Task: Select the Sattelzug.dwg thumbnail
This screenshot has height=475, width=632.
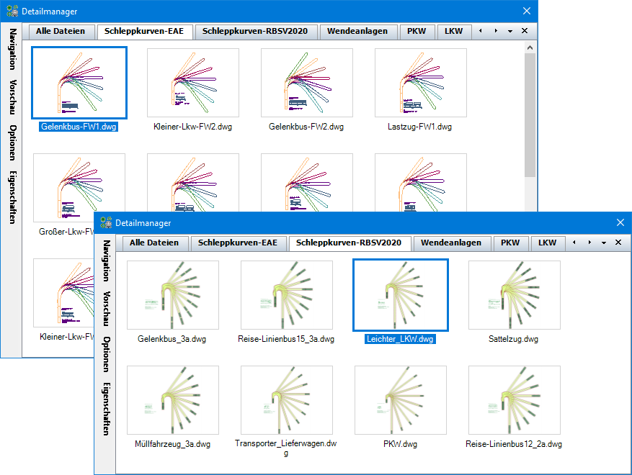Action: click(x=514, y=295)
